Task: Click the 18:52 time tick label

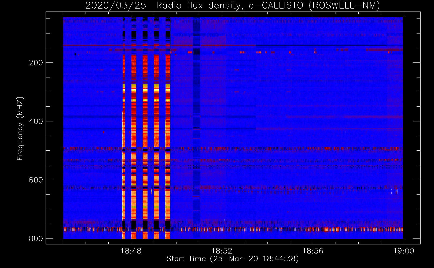Action: coord(222,251)
